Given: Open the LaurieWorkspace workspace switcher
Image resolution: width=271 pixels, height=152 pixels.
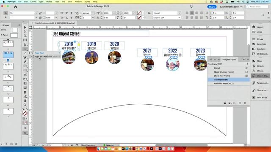Looking at the screenshot, I should tap(231, 7).
